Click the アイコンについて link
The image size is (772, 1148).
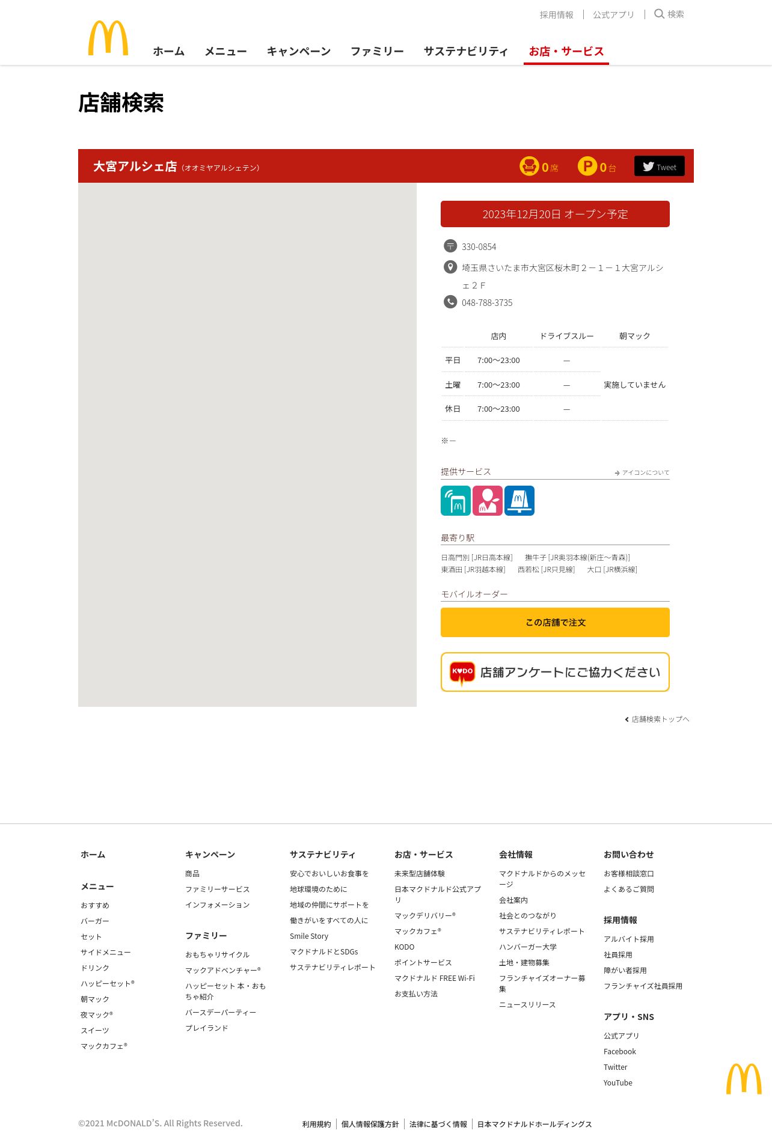click(x=642, y=472)
